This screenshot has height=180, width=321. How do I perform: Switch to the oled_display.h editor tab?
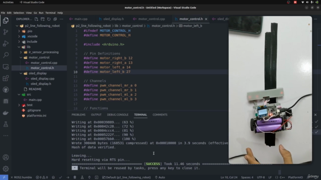[113, 19]
